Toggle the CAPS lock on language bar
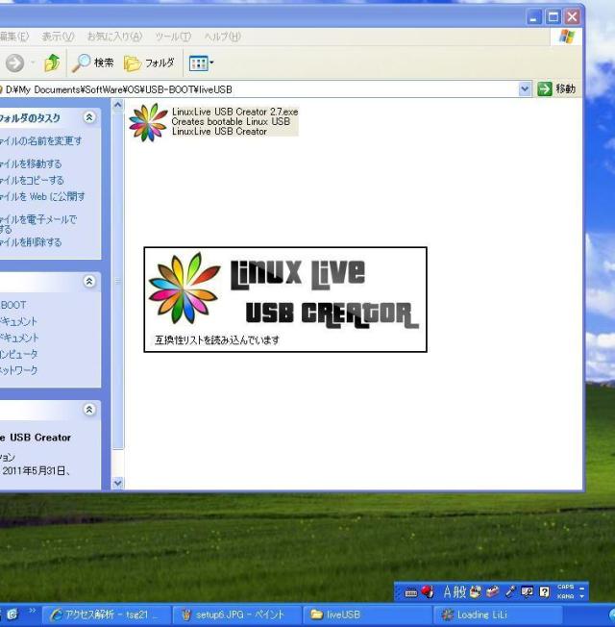Screen dimensions: 615x627 (x=566, y=588)
